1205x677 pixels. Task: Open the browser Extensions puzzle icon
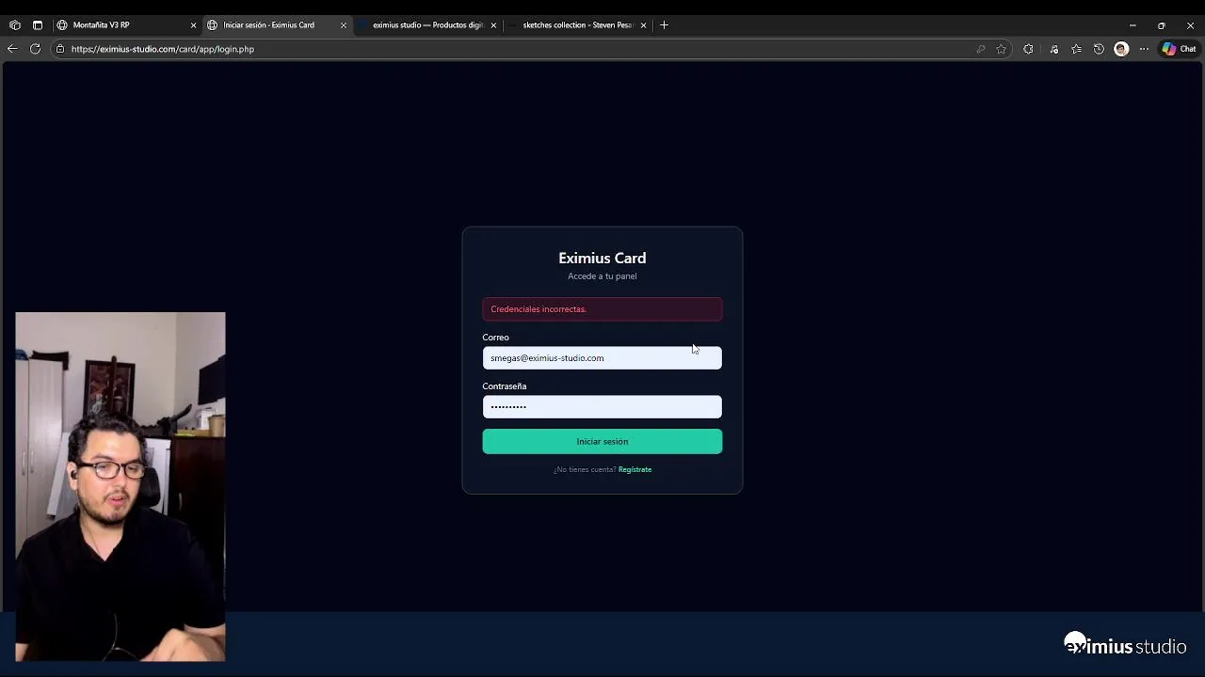tap(1028, 49)
